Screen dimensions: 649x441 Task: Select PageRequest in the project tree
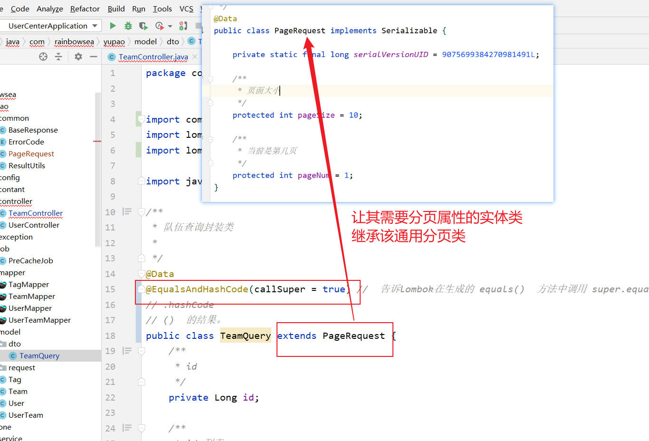point(31,154)
